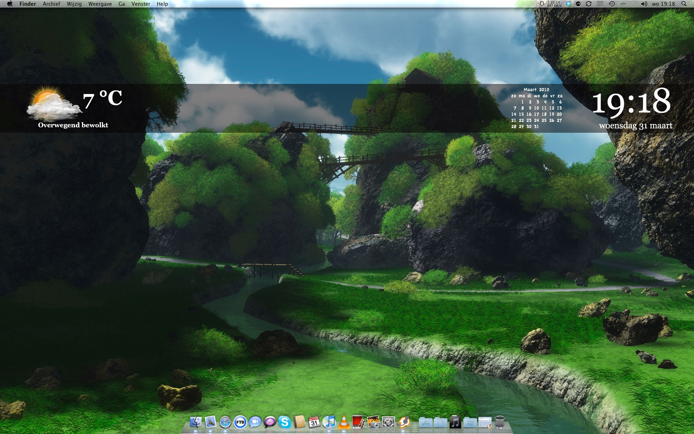This screenshot has width=694, height=434.
Task: Expand the Applications folder stack in the Dock
Action: coord(426,422)
